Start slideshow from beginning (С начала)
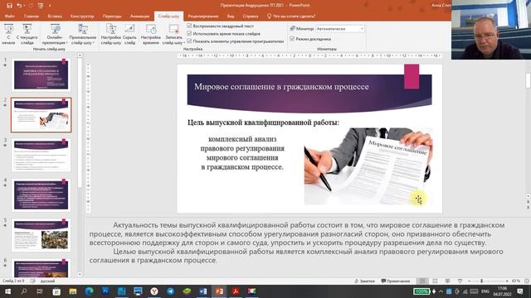Viewport: 531px width, 298px height. [x=8, y=34]
